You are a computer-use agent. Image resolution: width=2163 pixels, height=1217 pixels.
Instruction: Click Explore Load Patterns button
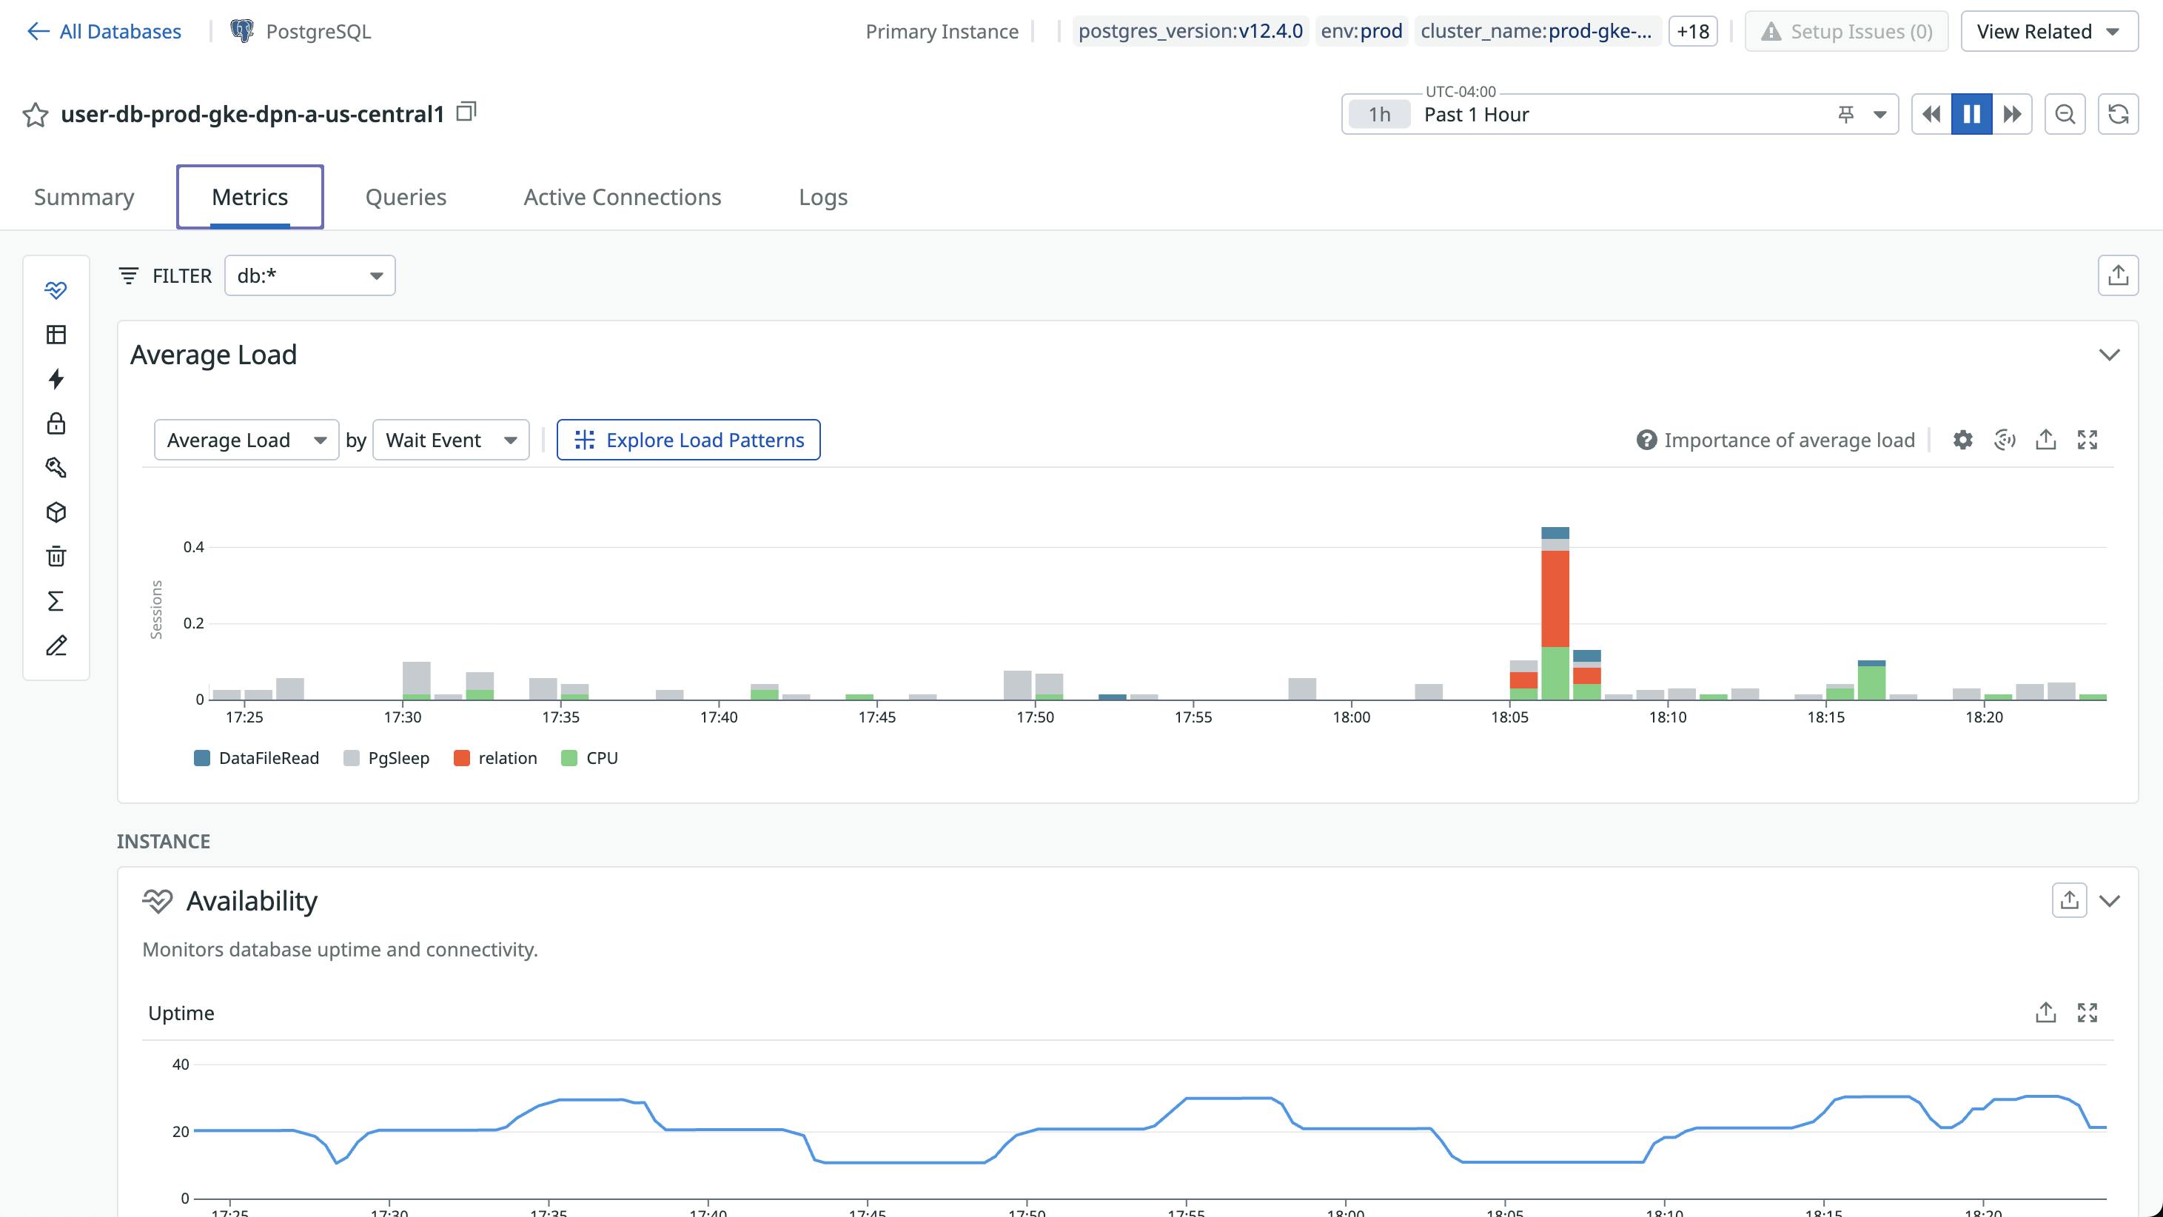(x=688, y=440)
